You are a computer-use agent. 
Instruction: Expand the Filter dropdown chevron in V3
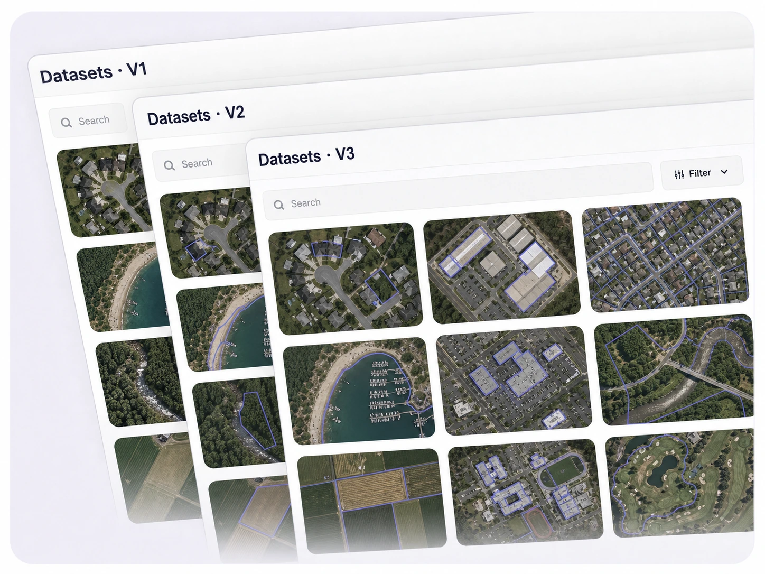(x=724, y=172)
